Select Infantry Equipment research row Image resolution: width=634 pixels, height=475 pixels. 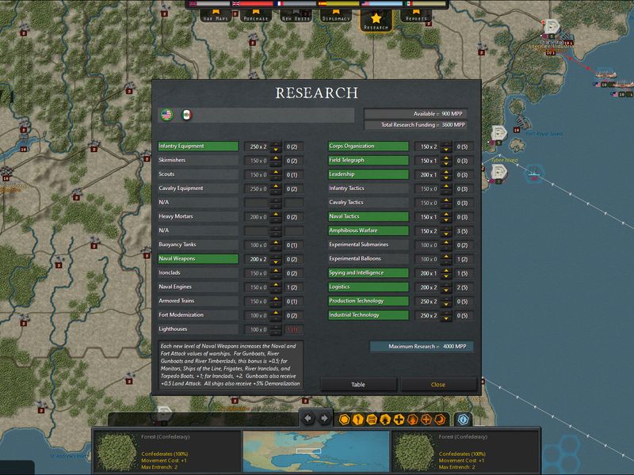point(198,146)
